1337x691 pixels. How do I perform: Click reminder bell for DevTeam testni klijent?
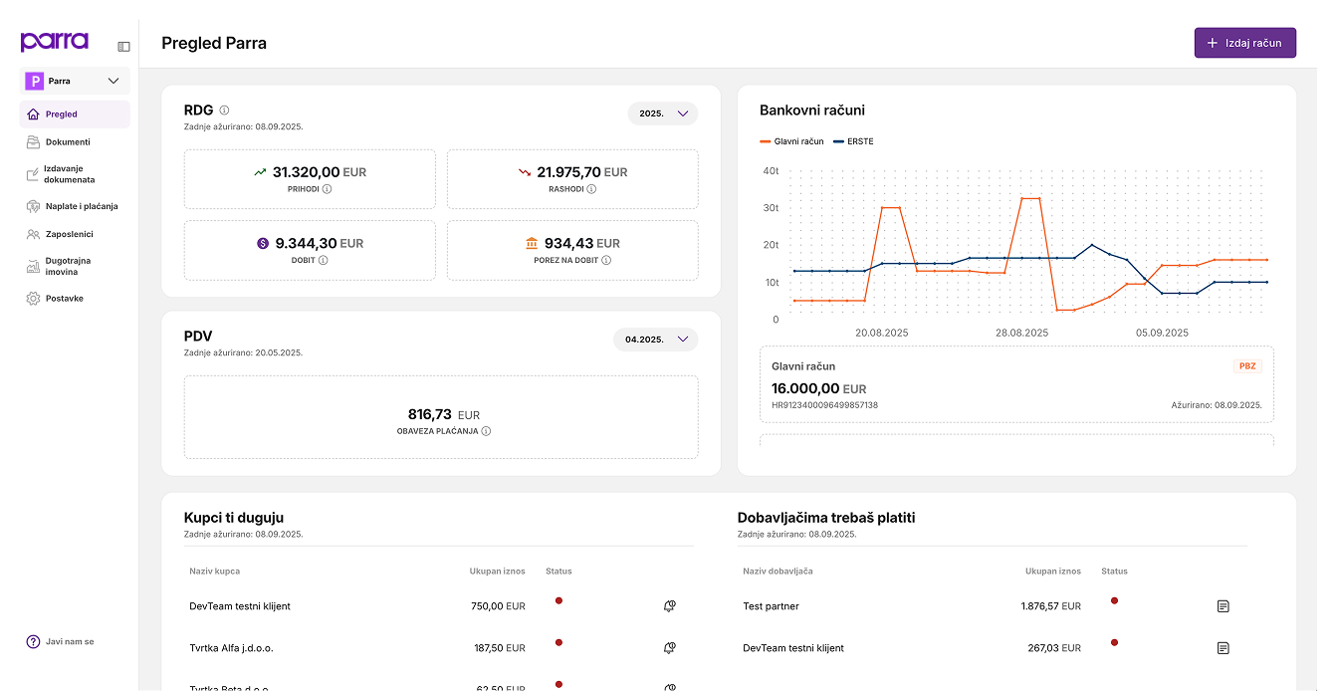pos(669,605)
